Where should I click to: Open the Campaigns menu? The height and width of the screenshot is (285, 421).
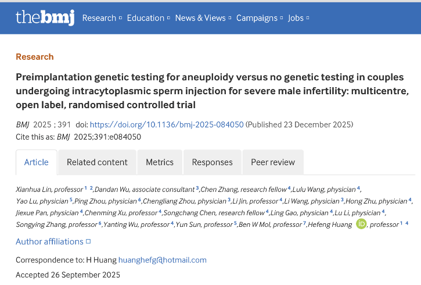tap(258, 18)
